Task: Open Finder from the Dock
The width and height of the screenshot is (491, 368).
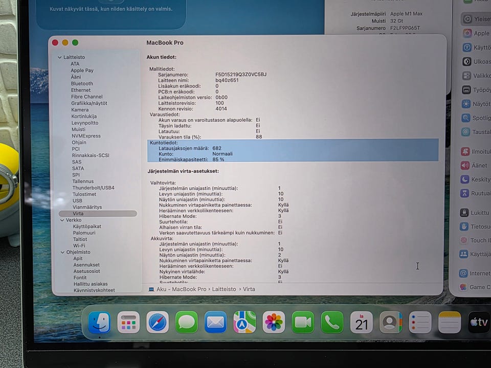Action: coord(99,323)
